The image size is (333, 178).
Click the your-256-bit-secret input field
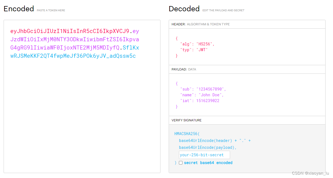coord(204,155)
